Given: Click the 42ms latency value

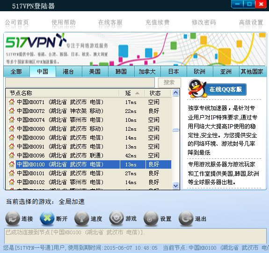Looking at the screenshot, I should [x=131, y=156].
